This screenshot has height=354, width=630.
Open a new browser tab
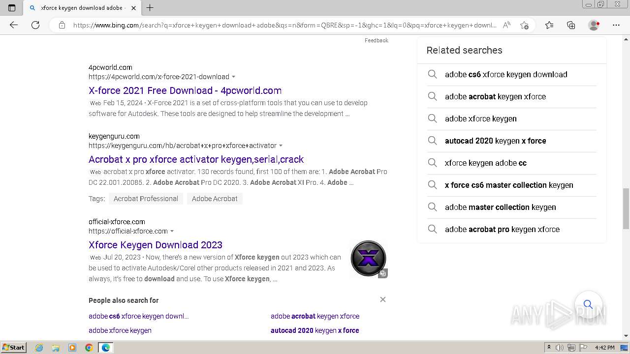pyautogui.click(x=150, y=8)
